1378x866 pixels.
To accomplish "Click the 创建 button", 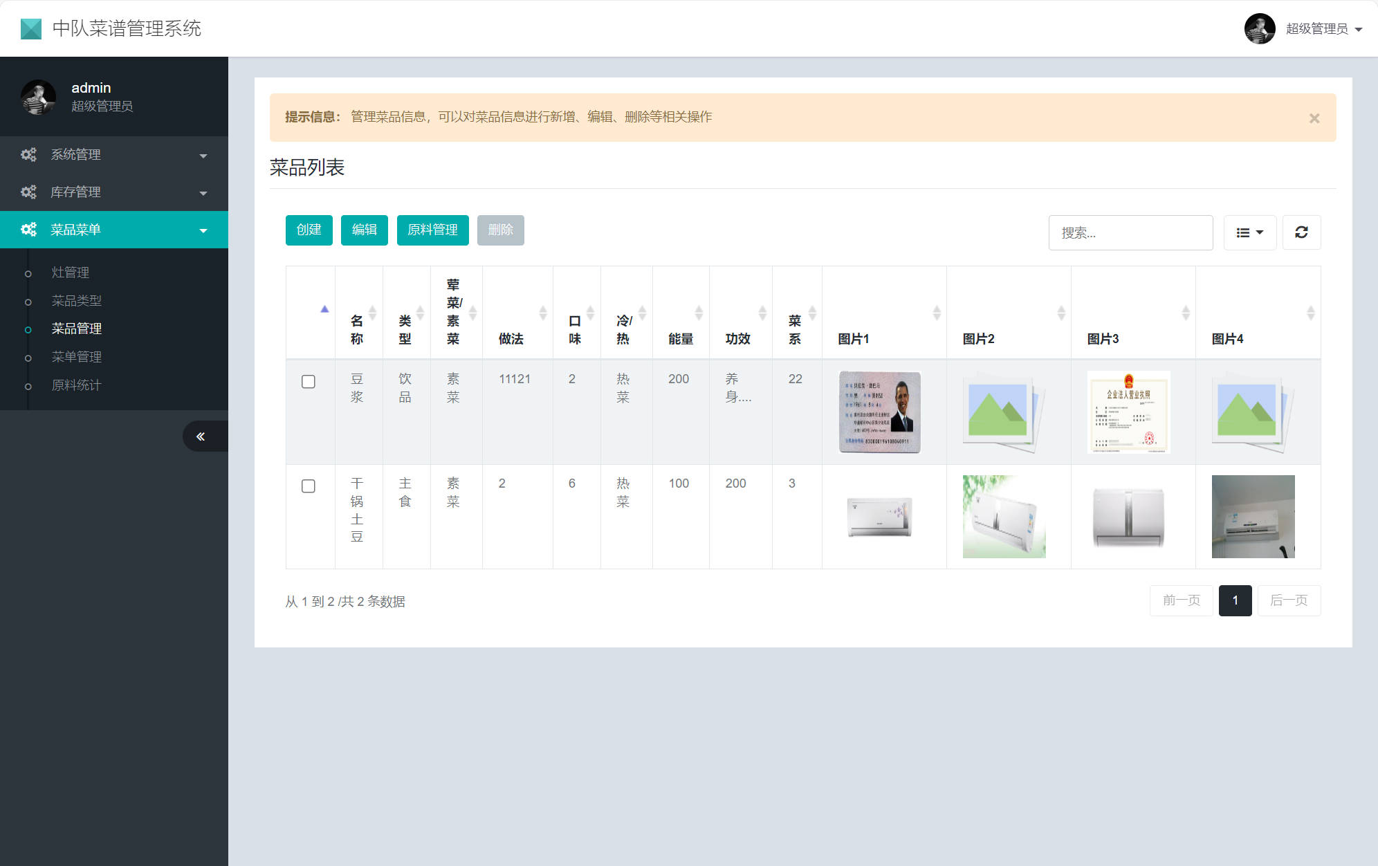I will 309,230.
